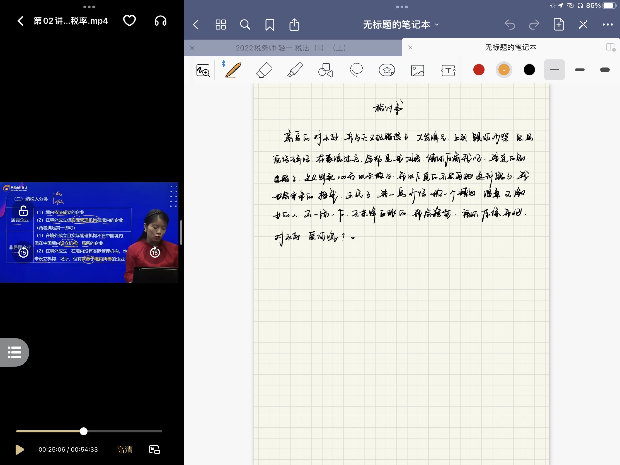The width and height of the screenshot is (620, 465).
Task: Select the Lasso selection tool
Action: 356,70
